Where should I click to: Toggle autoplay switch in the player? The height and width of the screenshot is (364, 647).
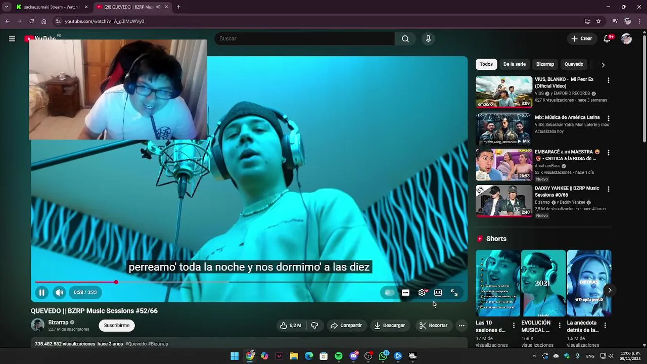tap(389, 292)
